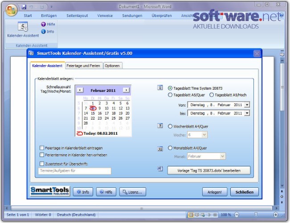Click the Anlegen! button
The height and width of the screenshot is (223, 290).
click(x=215, y=192)
